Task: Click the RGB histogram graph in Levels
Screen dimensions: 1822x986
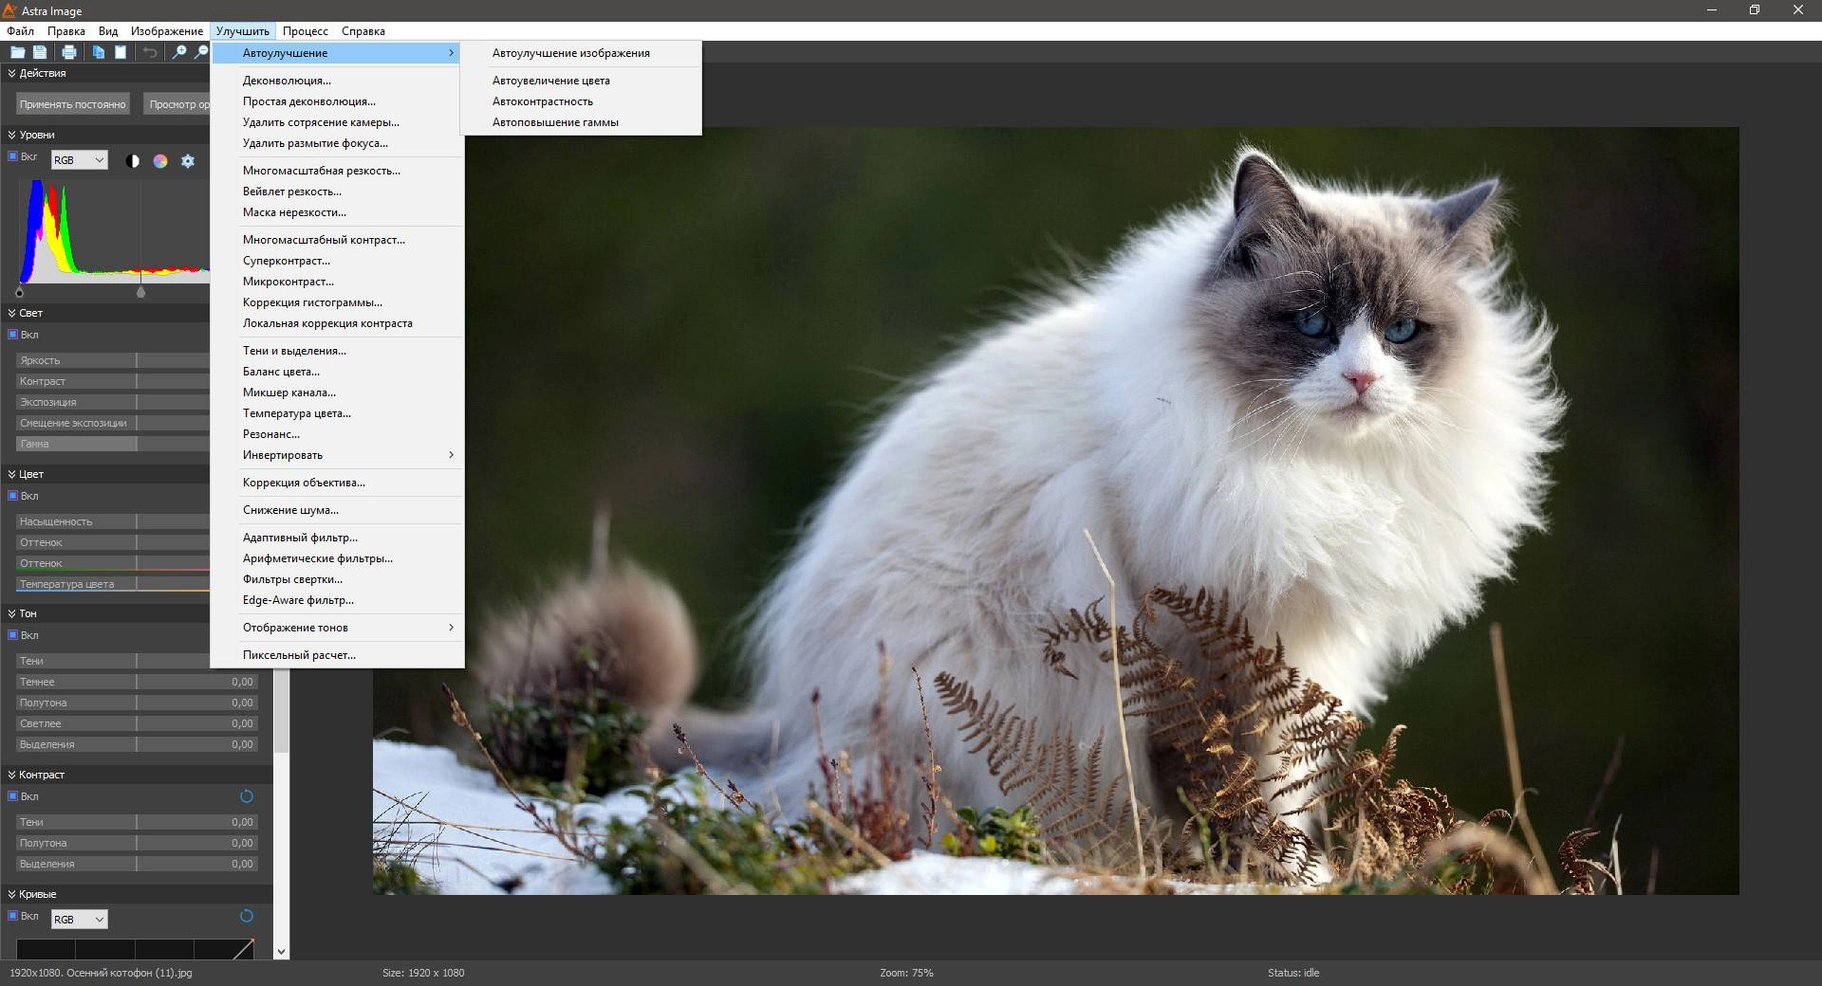Action: coord(114,230)
